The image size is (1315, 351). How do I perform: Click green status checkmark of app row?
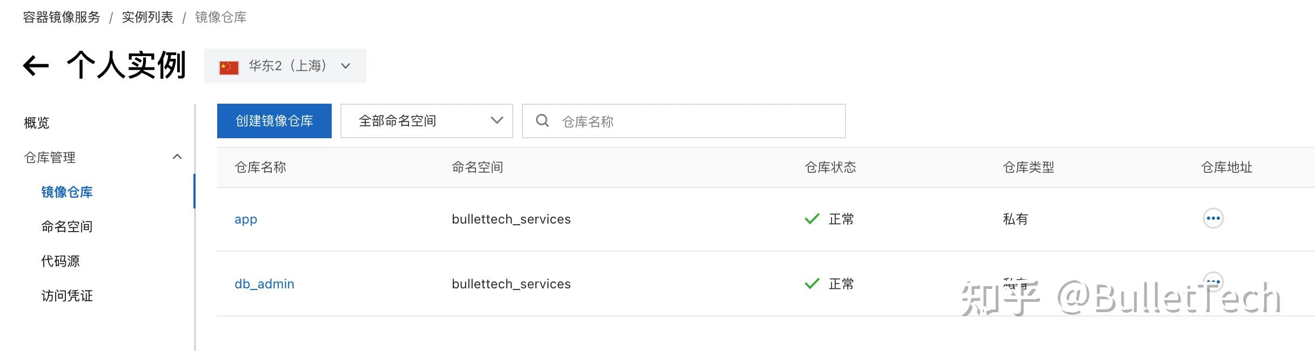click(x=812, y=219)
